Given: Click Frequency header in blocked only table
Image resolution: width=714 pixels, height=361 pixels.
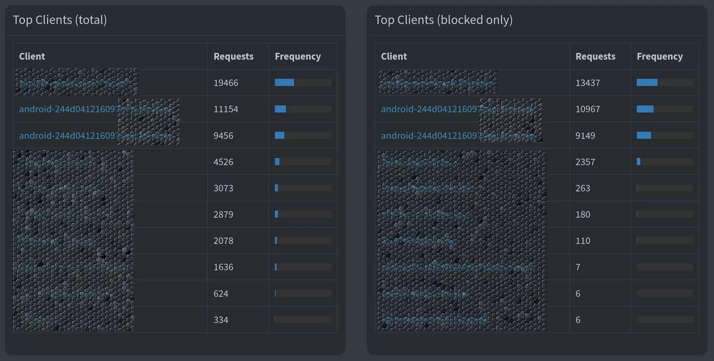Looking at the screenshot, I should [x=659, y=56].
